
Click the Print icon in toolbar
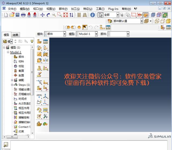(x=23, y=15)
